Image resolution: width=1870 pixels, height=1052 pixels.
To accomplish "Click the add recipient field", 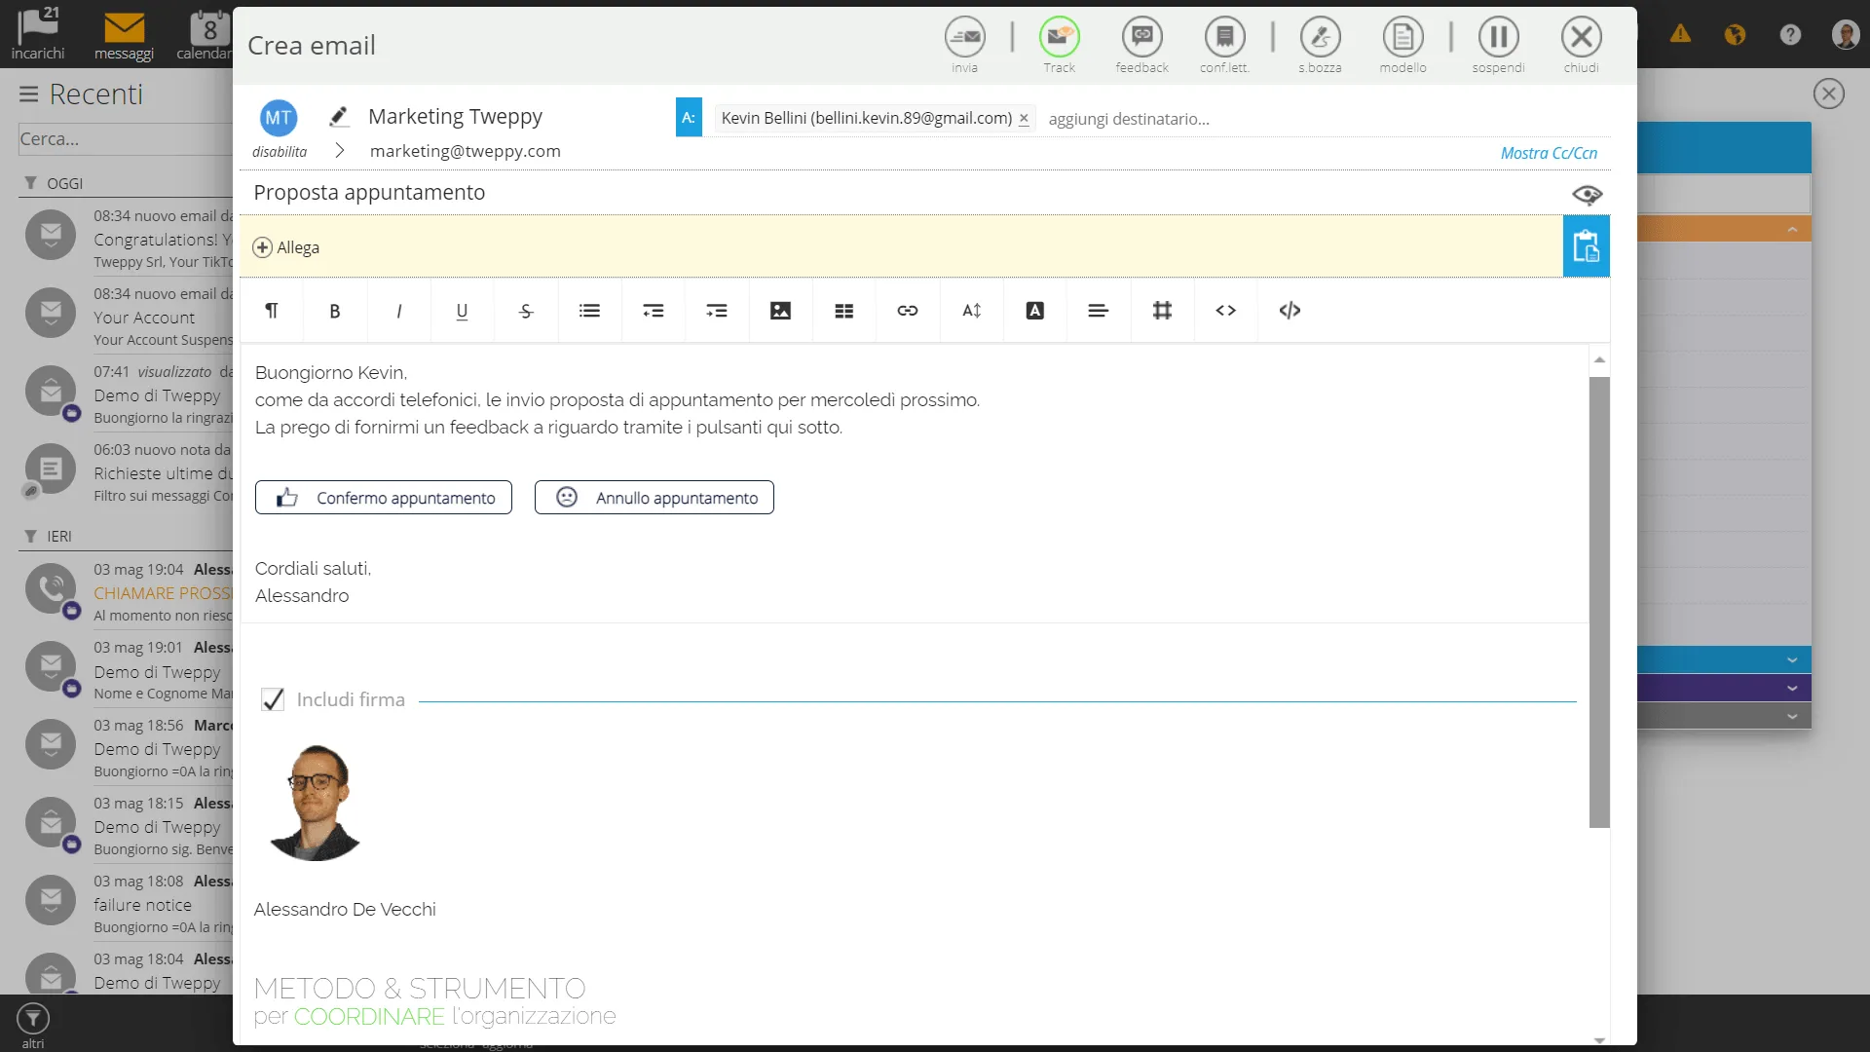I will pos(1130,119).
